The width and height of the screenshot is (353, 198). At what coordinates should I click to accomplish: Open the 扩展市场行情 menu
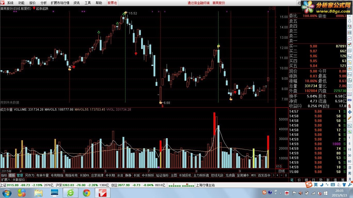pyautogui.click(x=60, y=3)
